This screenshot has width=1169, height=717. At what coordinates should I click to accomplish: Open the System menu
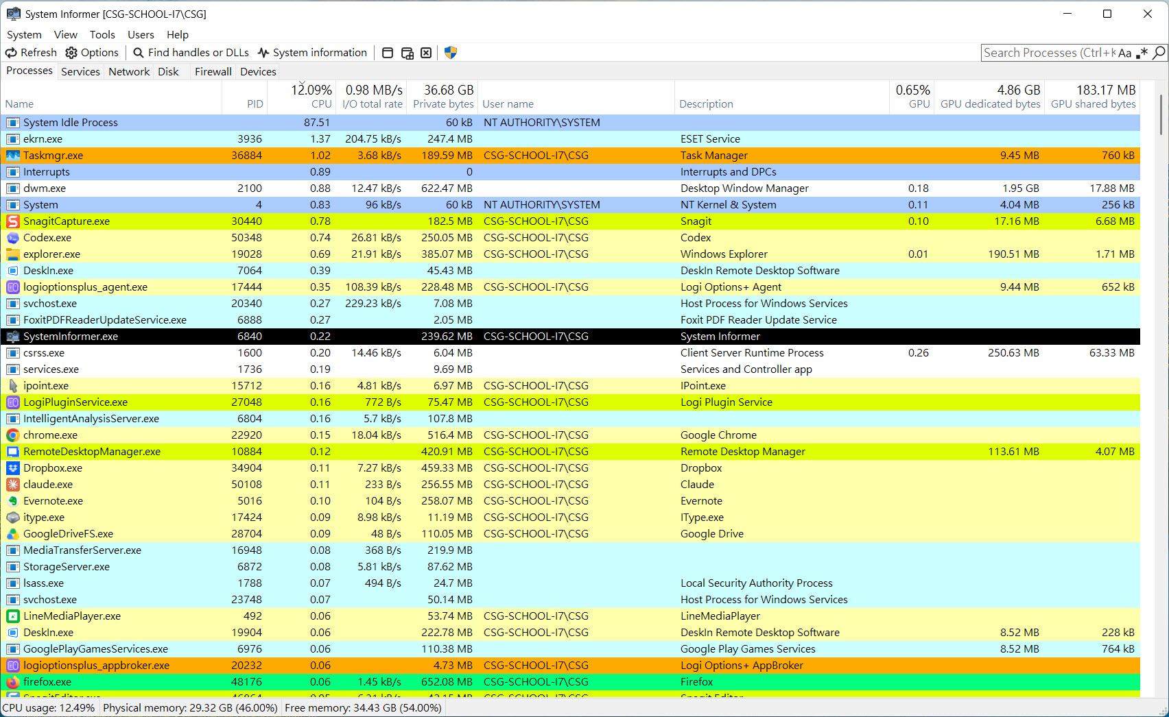[x=24, y=35]
